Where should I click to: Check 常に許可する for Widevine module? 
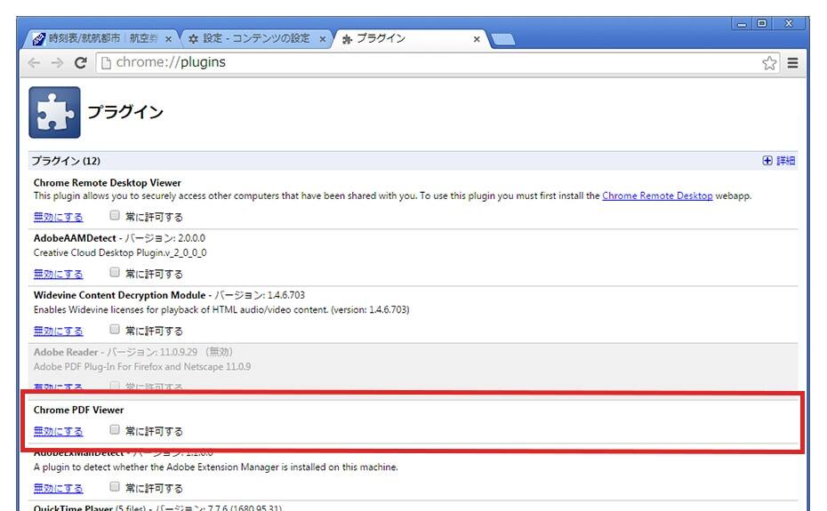(115, 329)
